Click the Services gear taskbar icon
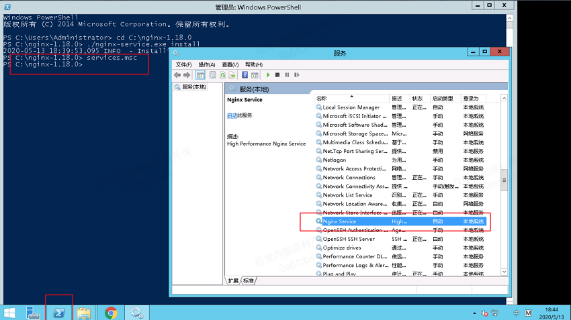 tap(137, 313)
